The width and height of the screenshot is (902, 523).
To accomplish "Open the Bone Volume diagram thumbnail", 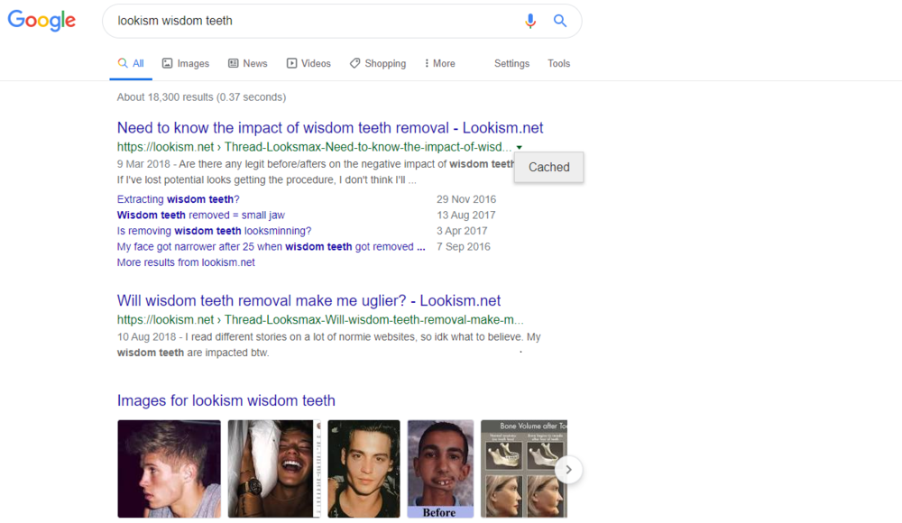I will coord(524,469).
